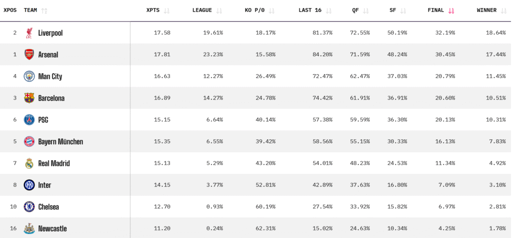Open the Liverpool team name link

pyautogui.click(x=51, y=33)
